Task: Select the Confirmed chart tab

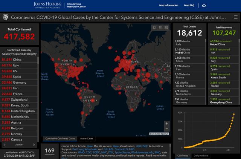Action: point(183,156)
